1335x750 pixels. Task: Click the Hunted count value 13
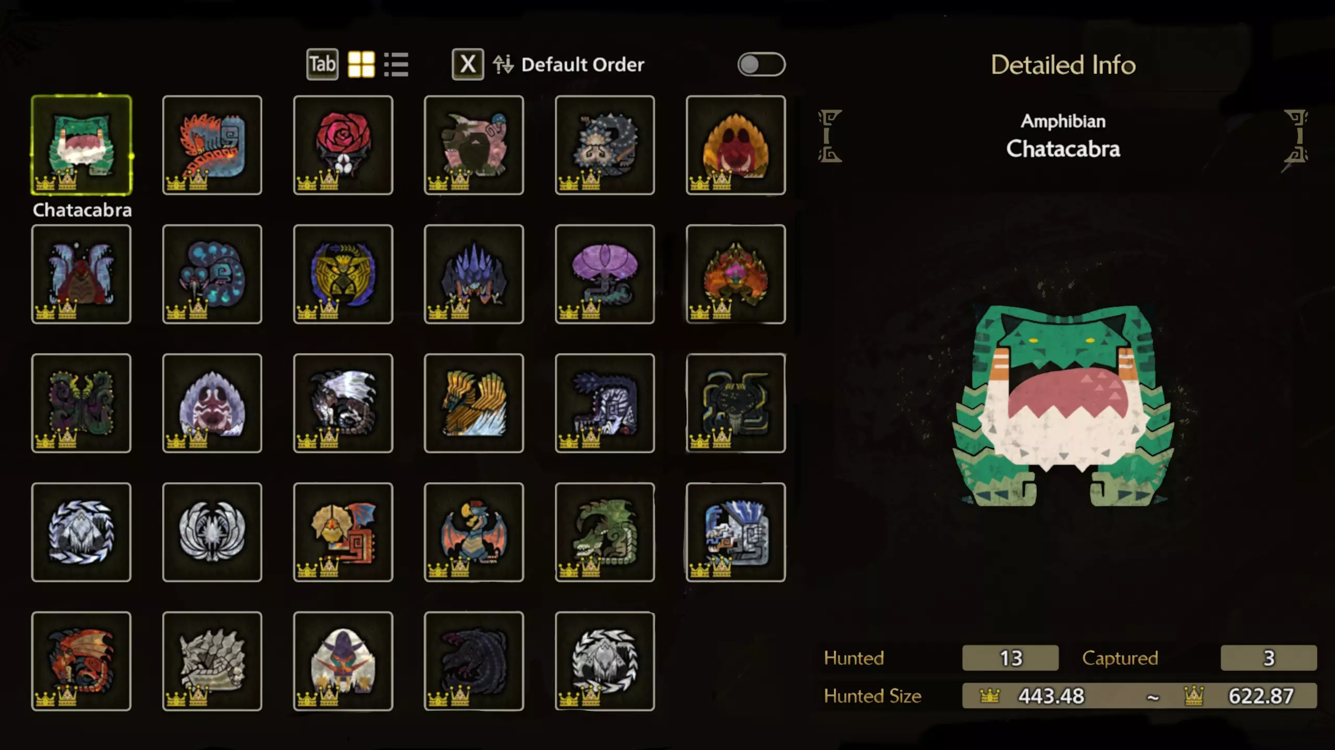pos(1011,658)
